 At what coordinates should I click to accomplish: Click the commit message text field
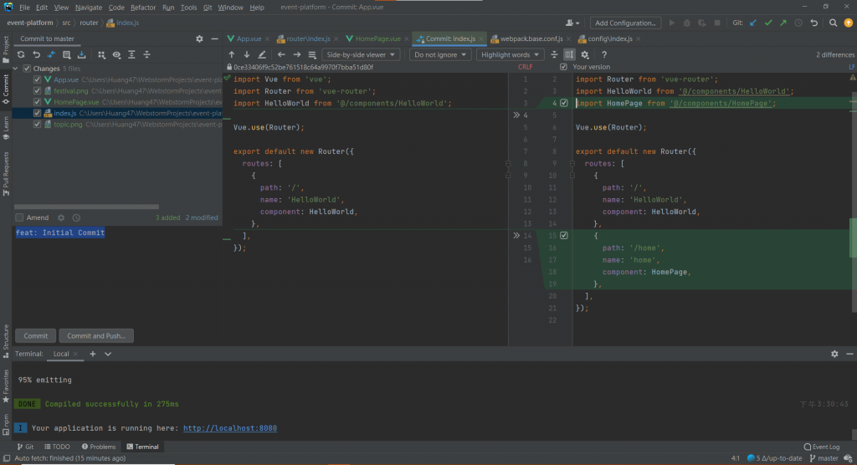tap(117, 268)
